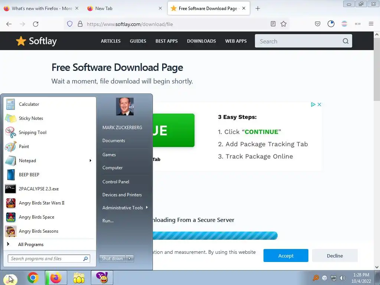Open the DOWNLOADS nav link
The height and width of the screenshot is (285, 380).
pos(202,41)
